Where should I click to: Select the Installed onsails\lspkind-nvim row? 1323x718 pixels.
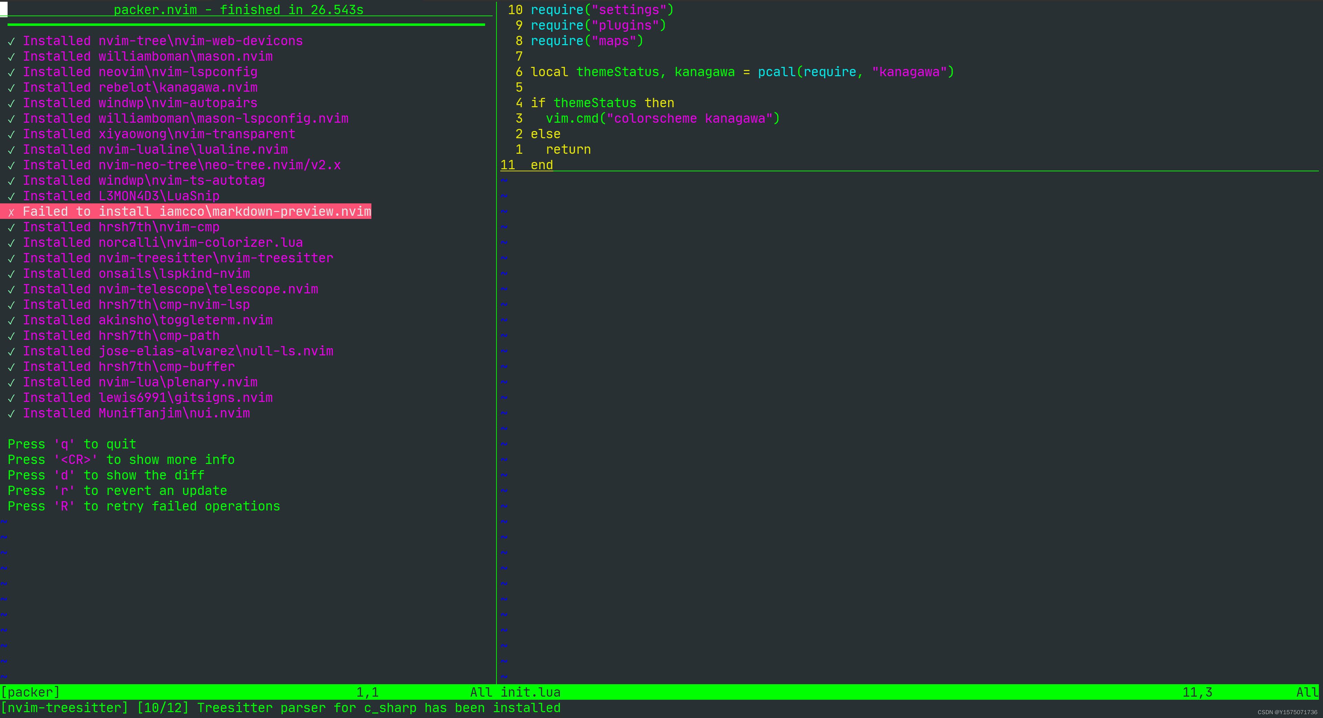(x=129, y=273)
